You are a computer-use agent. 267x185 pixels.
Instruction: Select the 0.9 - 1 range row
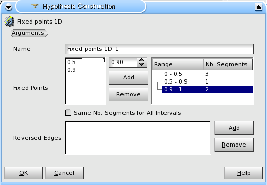pyautogui.click(x=208, y=89)
